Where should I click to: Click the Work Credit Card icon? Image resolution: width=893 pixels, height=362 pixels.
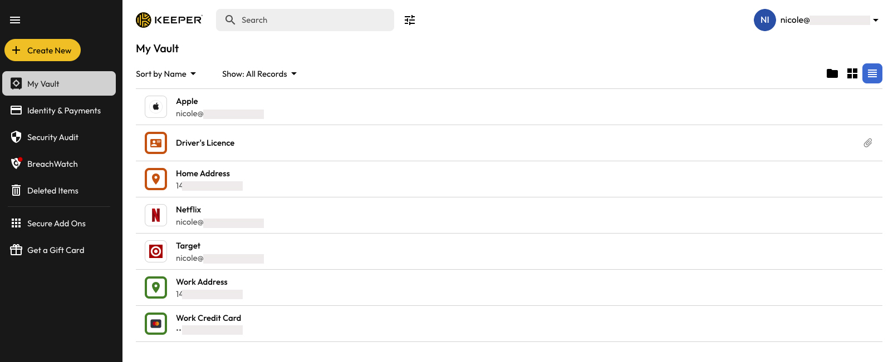[156, 324]
